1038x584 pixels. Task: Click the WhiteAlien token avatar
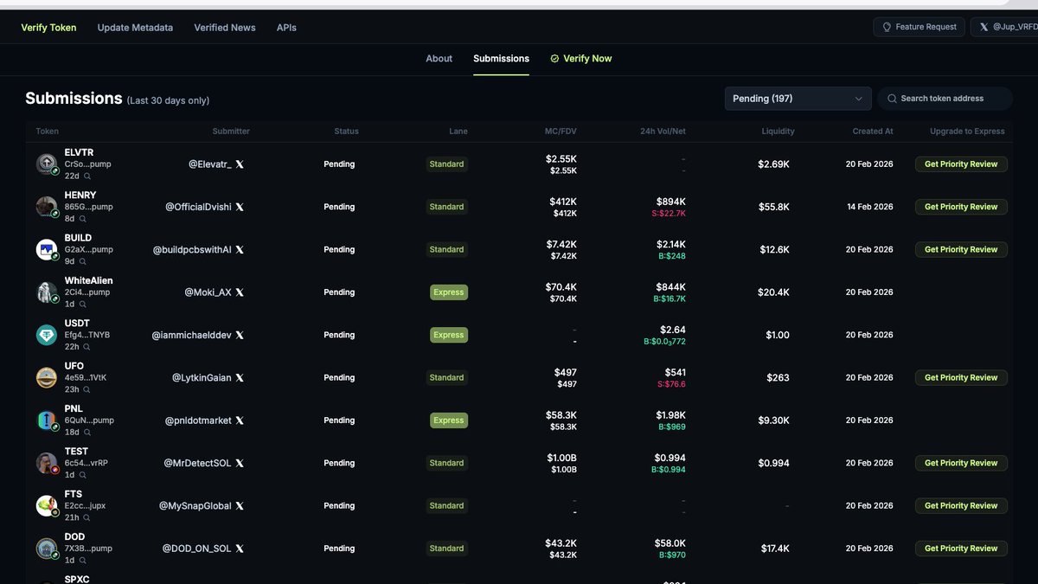click(x=46, y=292)
